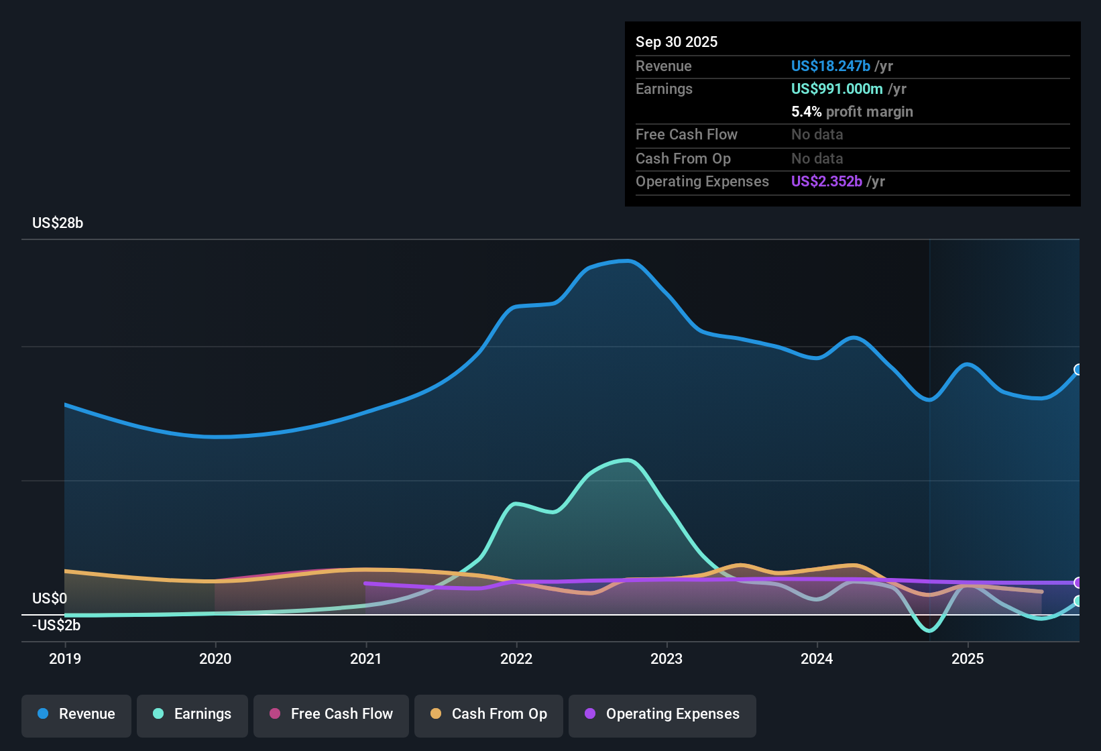Expand the Operating Expenses legend entry

[x=662, y=715]
